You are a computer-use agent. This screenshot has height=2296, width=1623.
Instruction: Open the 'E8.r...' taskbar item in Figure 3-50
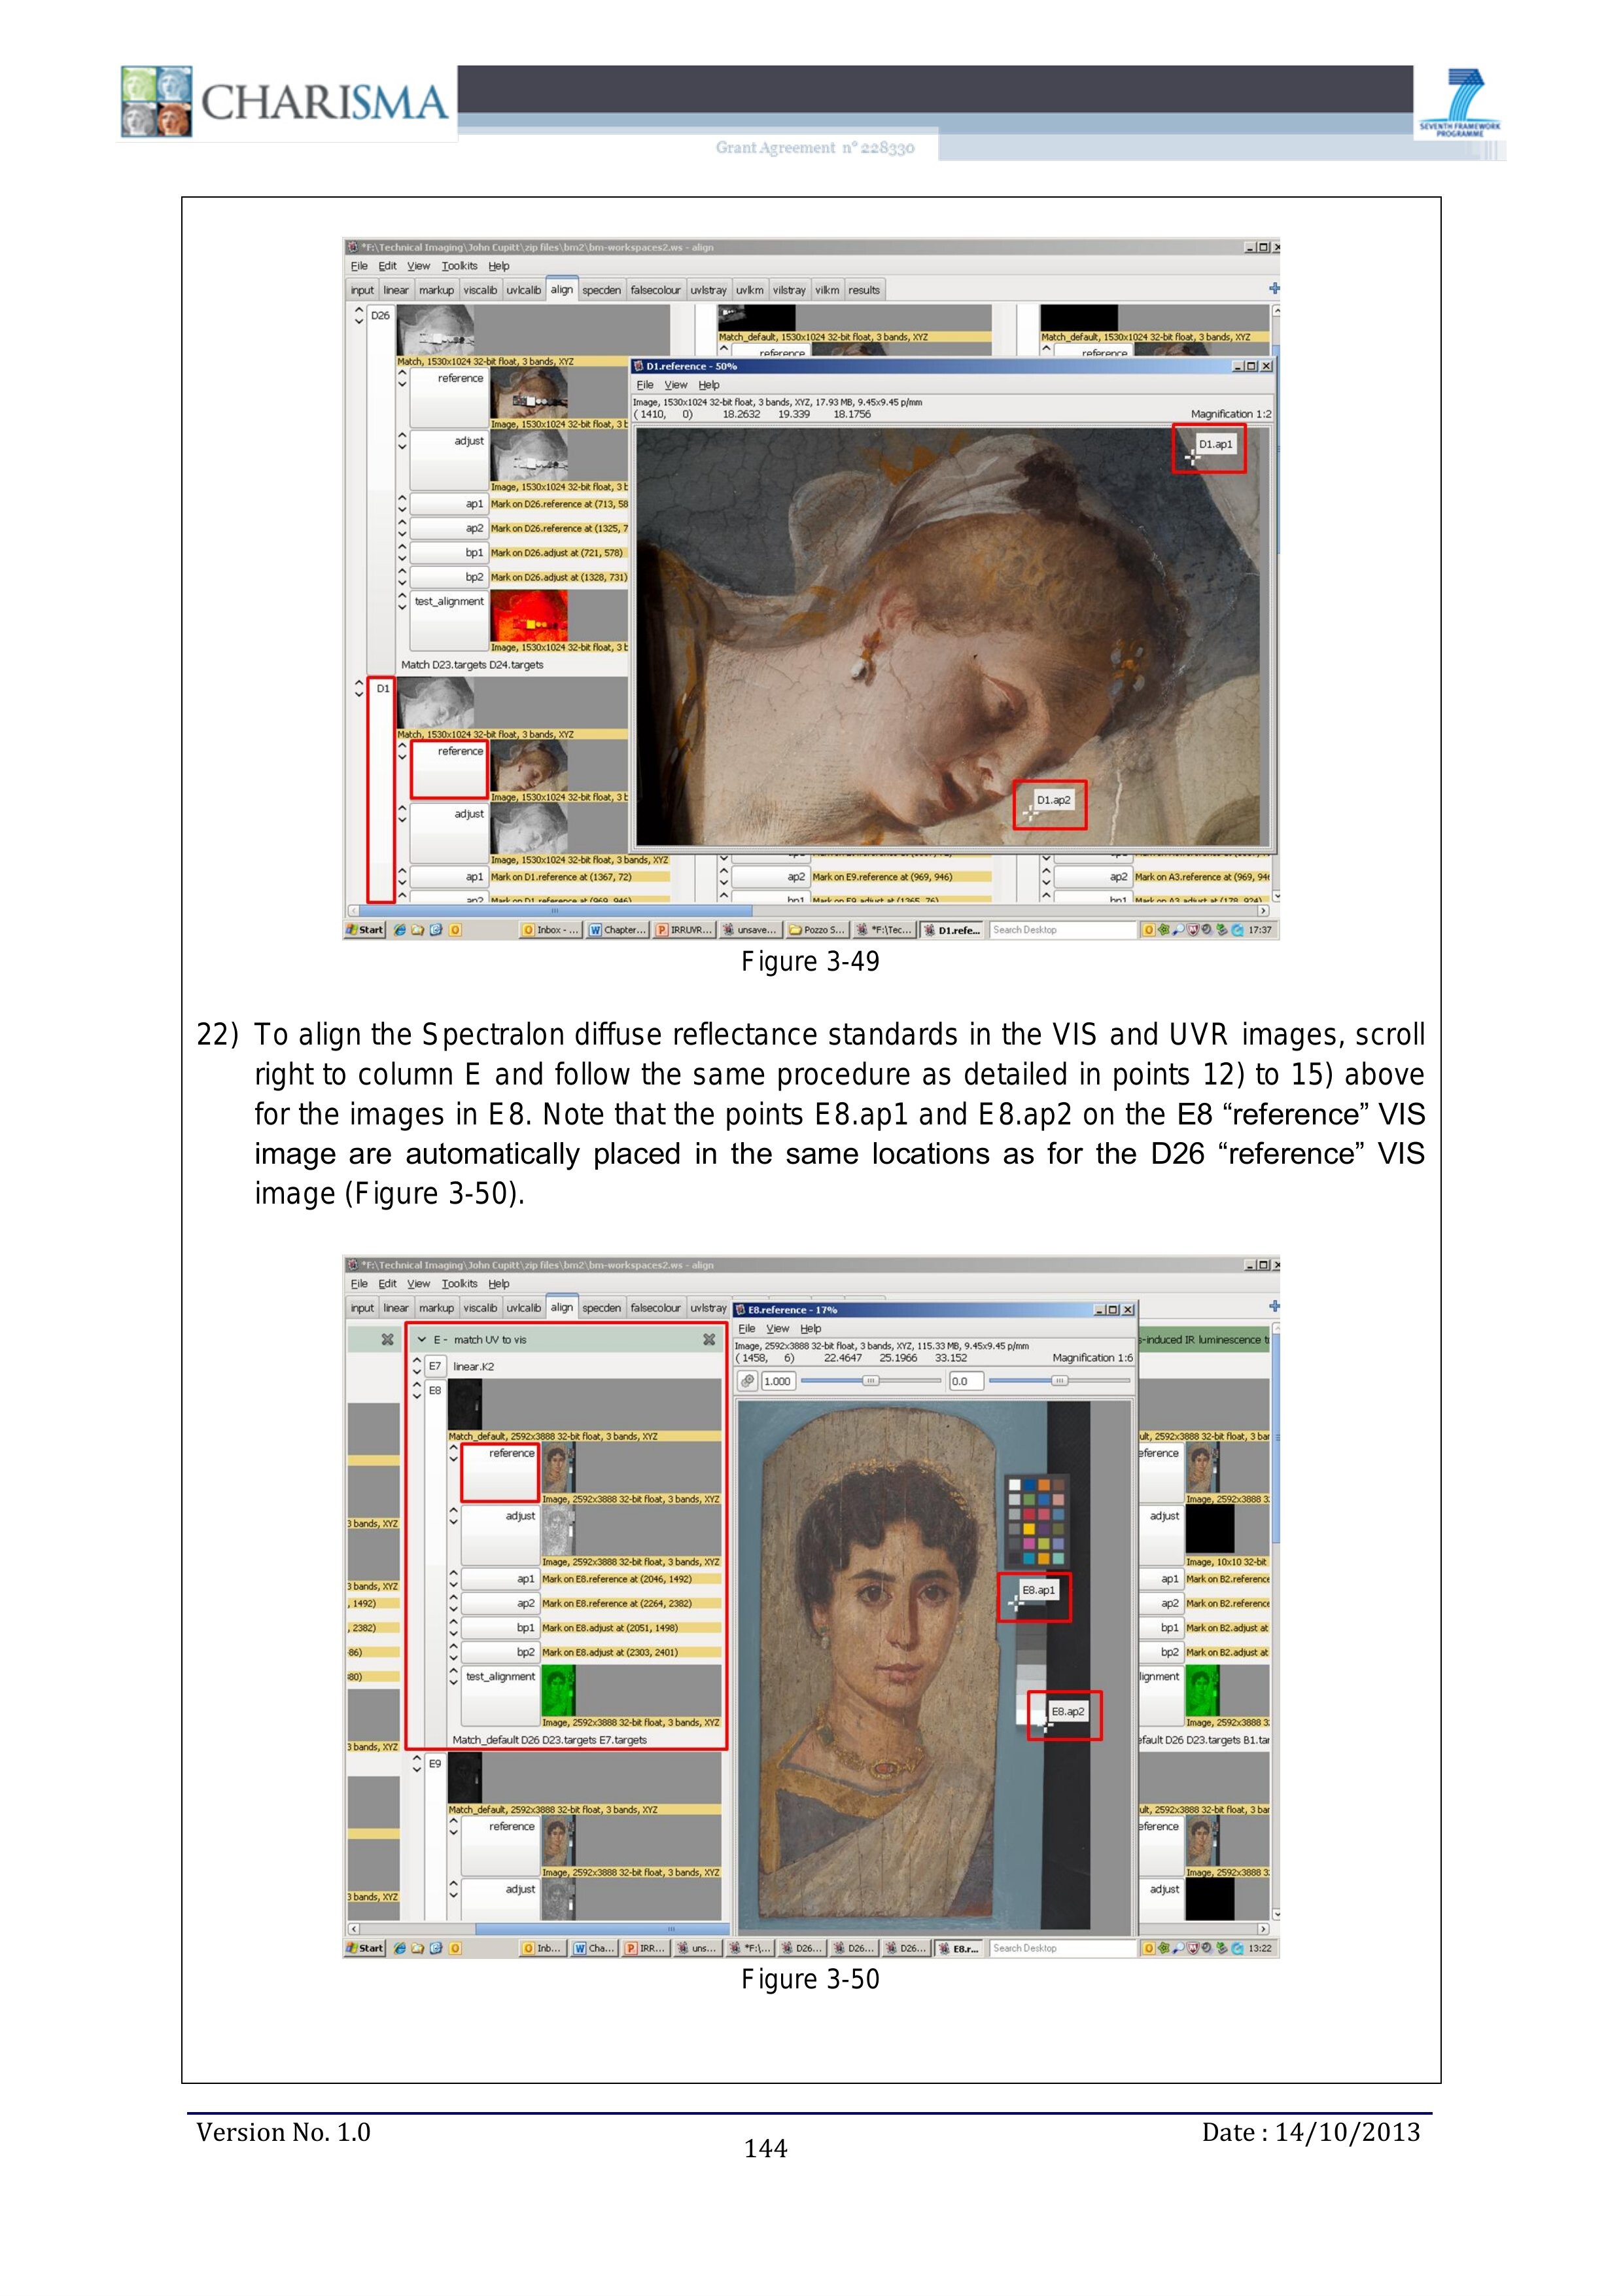[x=960, y=1948]
